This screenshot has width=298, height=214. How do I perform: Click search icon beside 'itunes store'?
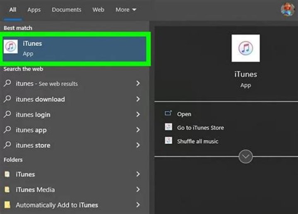pos(7,145)
